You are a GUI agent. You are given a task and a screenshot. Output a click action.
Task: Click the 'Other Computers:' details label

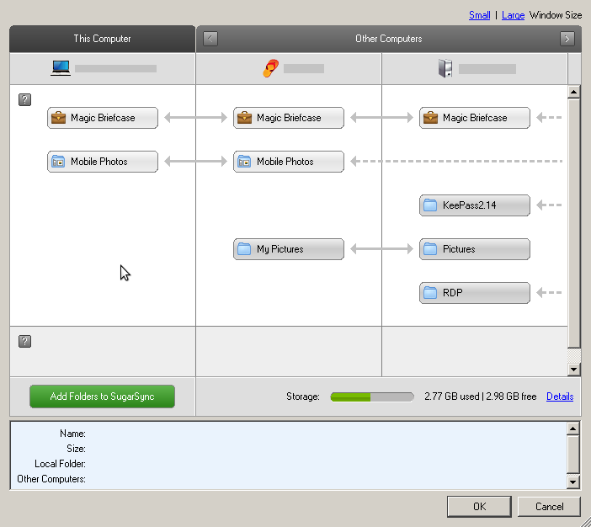[51, 479]
